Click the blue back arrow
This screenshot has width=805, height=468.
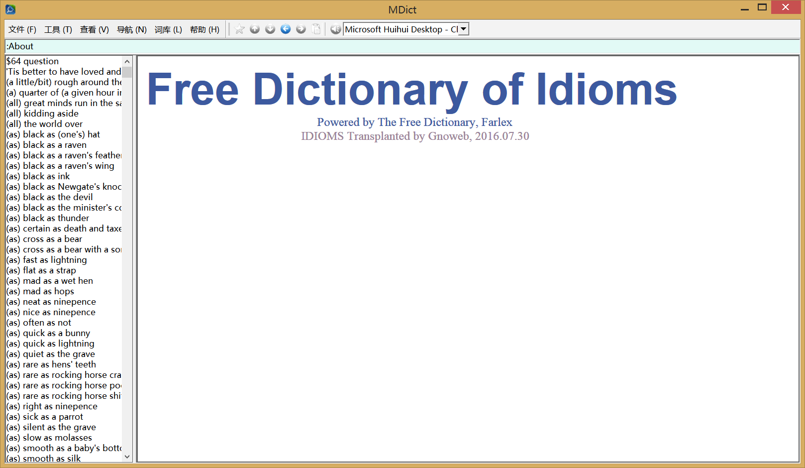[x=286, y=29]
